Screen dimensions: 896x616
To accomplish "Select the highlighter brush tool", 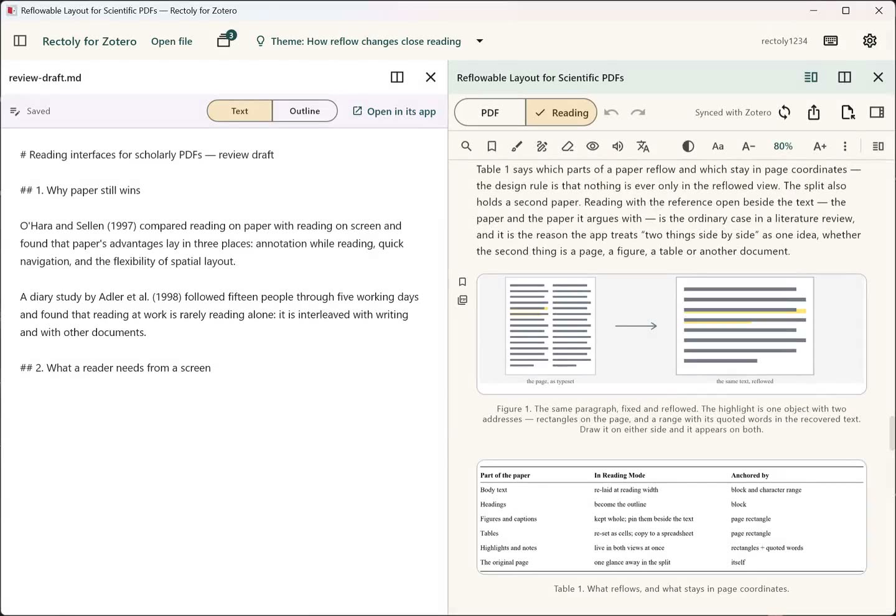I will (x=517, y=146).
